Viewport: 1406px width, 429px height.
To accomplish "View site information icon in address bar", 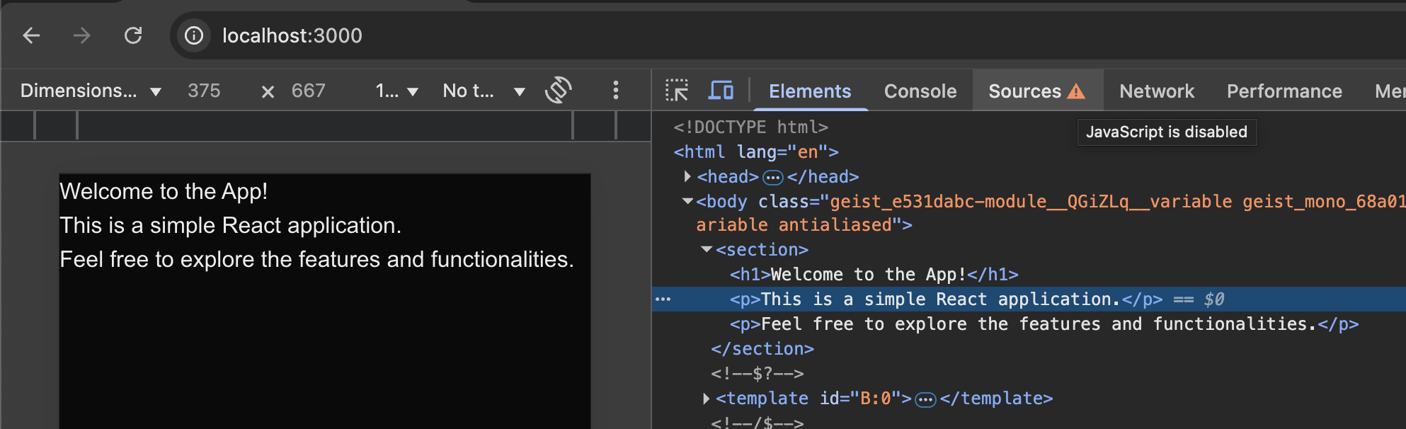I will pyautogui.click(x=194, y=35).
